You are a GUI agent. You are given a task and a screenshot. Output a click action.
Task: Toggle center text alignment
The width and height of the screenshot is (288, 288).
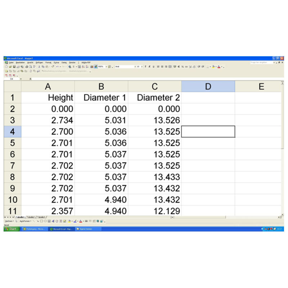[x=162, y=67]
